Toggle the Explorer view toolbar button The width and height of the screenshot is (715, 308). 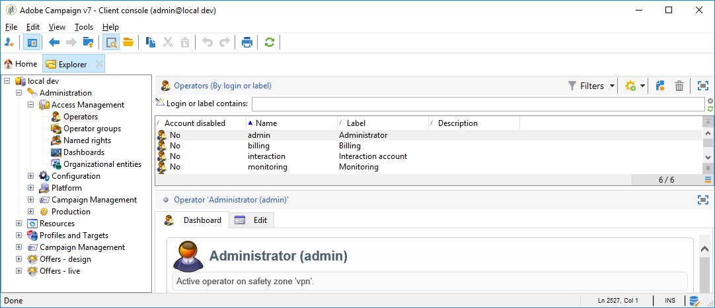pos(111,43)
